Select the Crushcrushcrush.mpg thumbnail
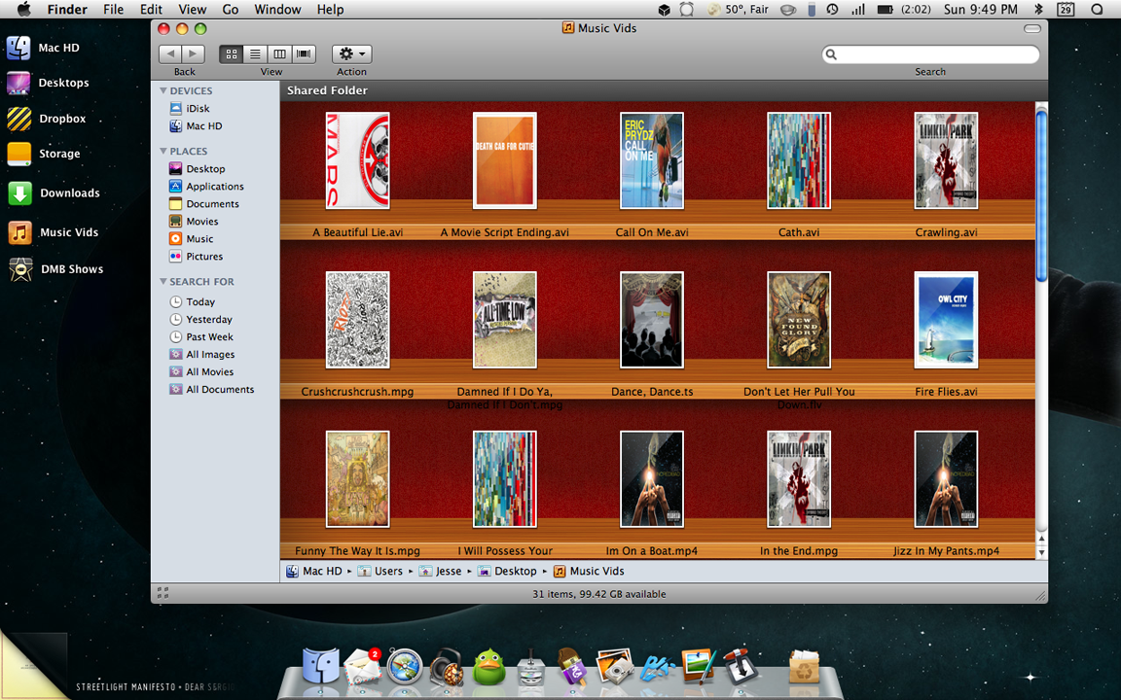 point(357,320)
